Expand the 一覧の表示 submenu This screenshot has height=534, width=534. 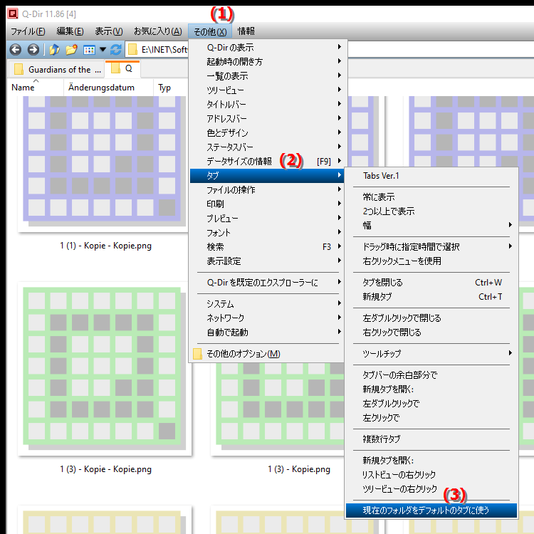[x=267, y=76]
